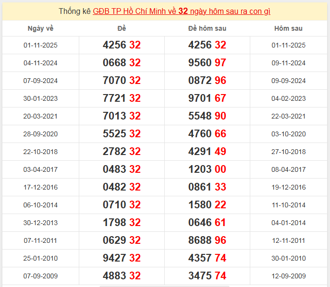Select the date 30-12-2013 in Ngày về

40,223
